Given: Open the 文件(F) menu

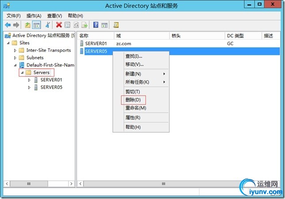Looking at the screenshot, I should 14,16.
